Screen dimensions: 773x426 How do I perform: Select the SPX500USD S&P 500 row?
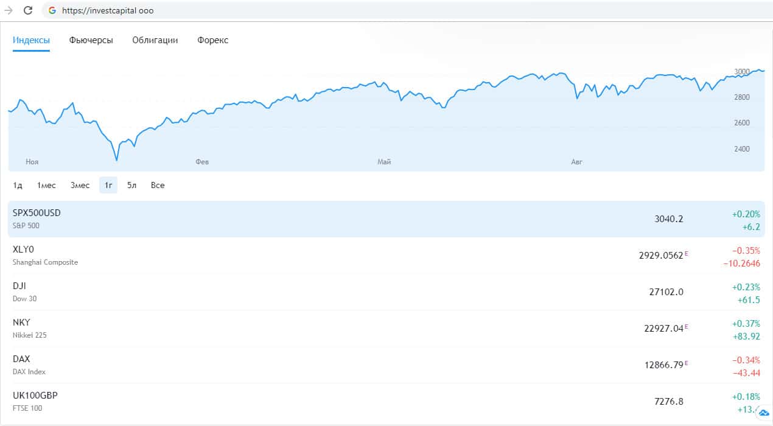[x=386, y=219]
